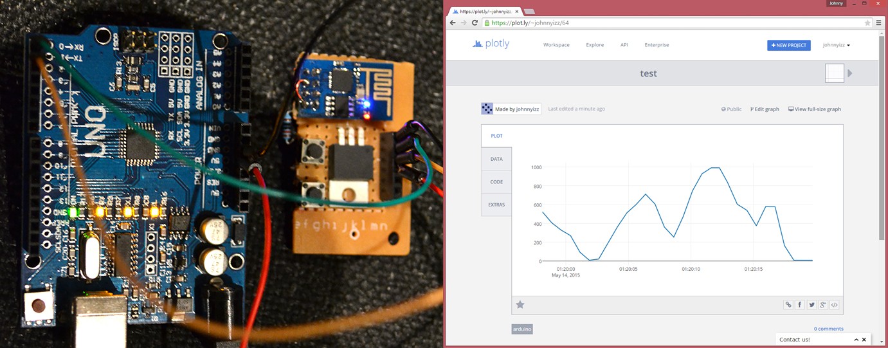The image size is (888, 348).
Task: Open the Enterprise page
Action: pyautogui.click(x=657, y=45)
